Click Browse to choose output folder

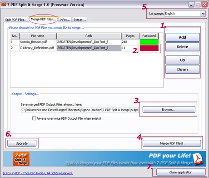[x=169, y=110]
